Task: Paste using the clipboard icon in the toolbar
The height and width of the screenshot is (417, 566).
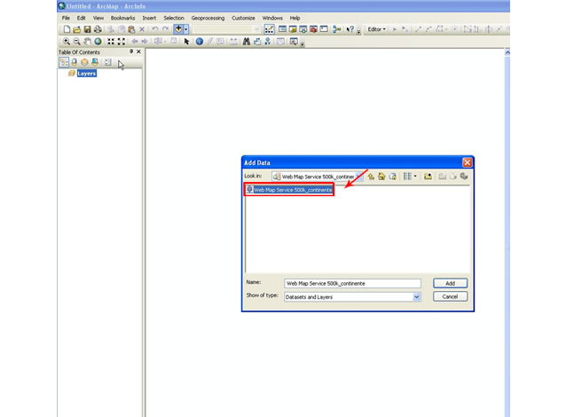Action: (x=131, y=29)
